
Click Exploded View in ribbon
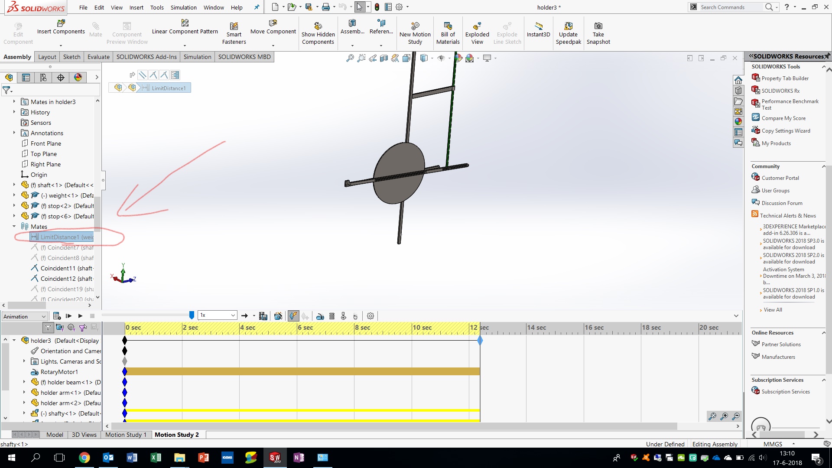point(477,34)
